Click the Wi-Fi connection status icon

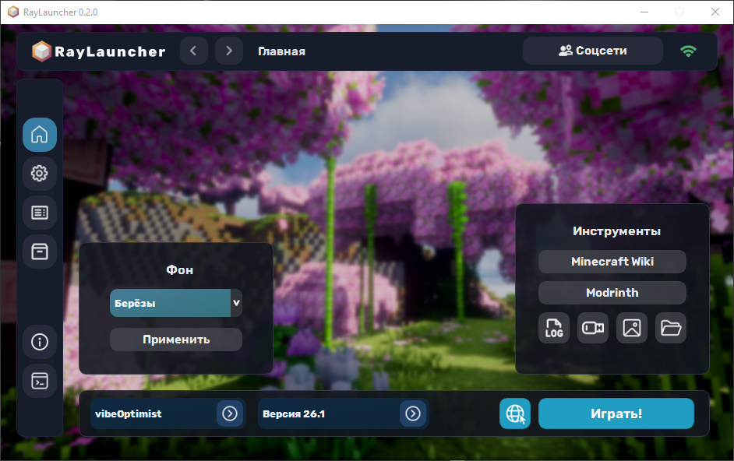coord(688,51)
